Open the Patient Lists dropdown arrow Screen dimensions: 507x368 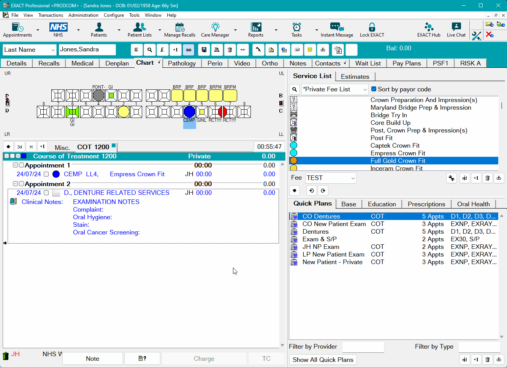pos(160,30)
